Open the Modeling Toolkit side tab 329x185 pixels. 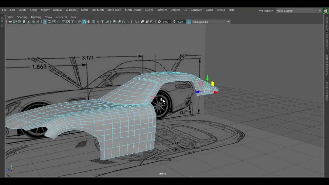327,66
